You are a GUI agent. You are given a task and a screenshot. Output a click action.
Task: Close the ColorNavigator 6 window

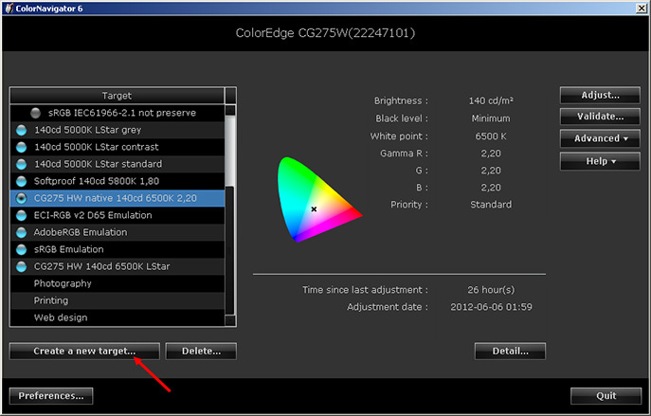click(x=642, y=8)
